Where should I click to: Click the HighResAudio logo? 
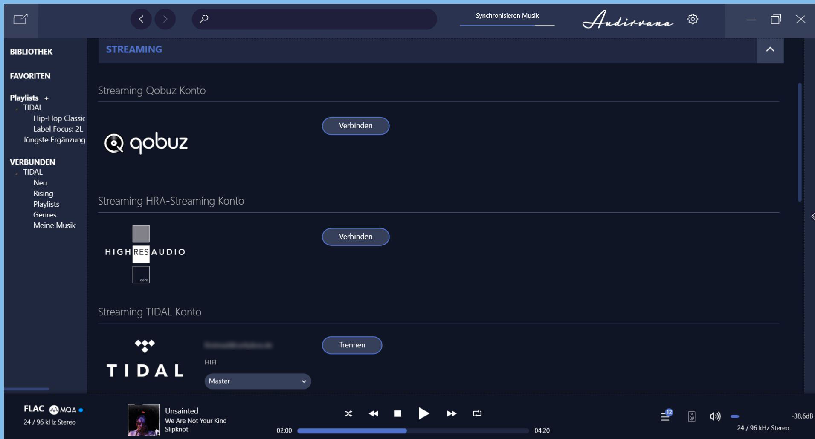click(x=145, y=254)
